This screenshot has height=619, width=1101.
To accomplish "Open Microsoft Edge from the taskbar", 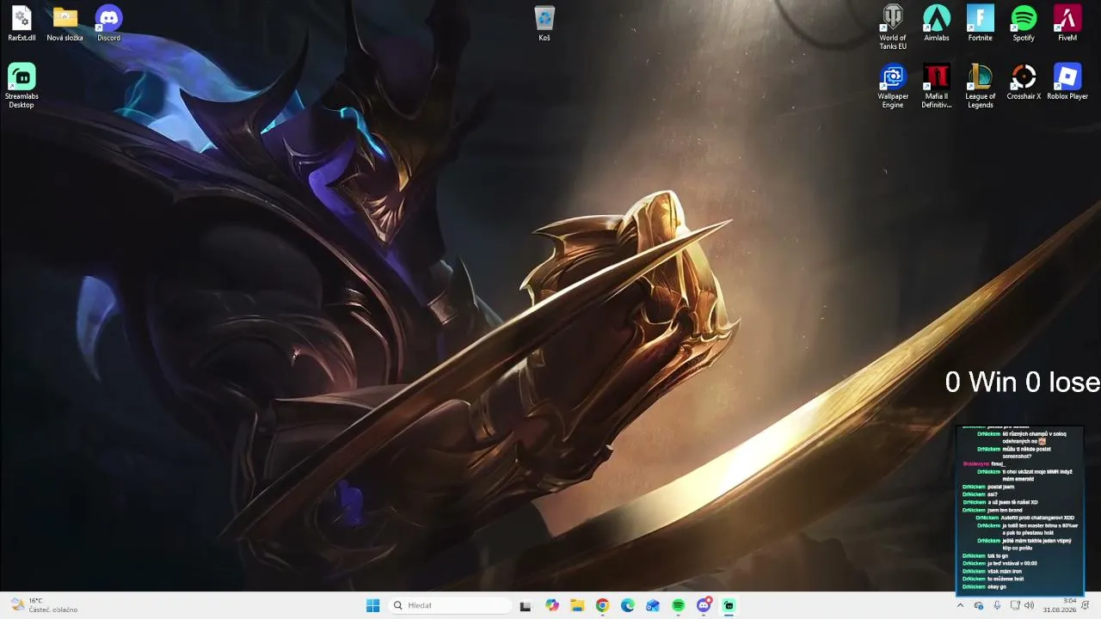I will (628, 605).
